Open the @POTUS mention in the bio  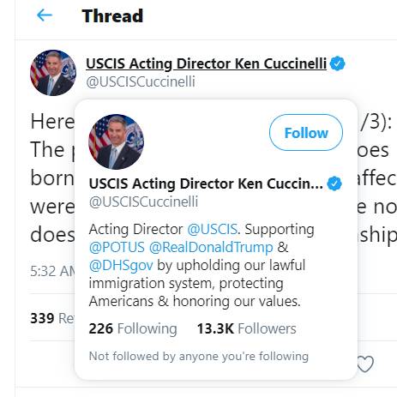117,247
